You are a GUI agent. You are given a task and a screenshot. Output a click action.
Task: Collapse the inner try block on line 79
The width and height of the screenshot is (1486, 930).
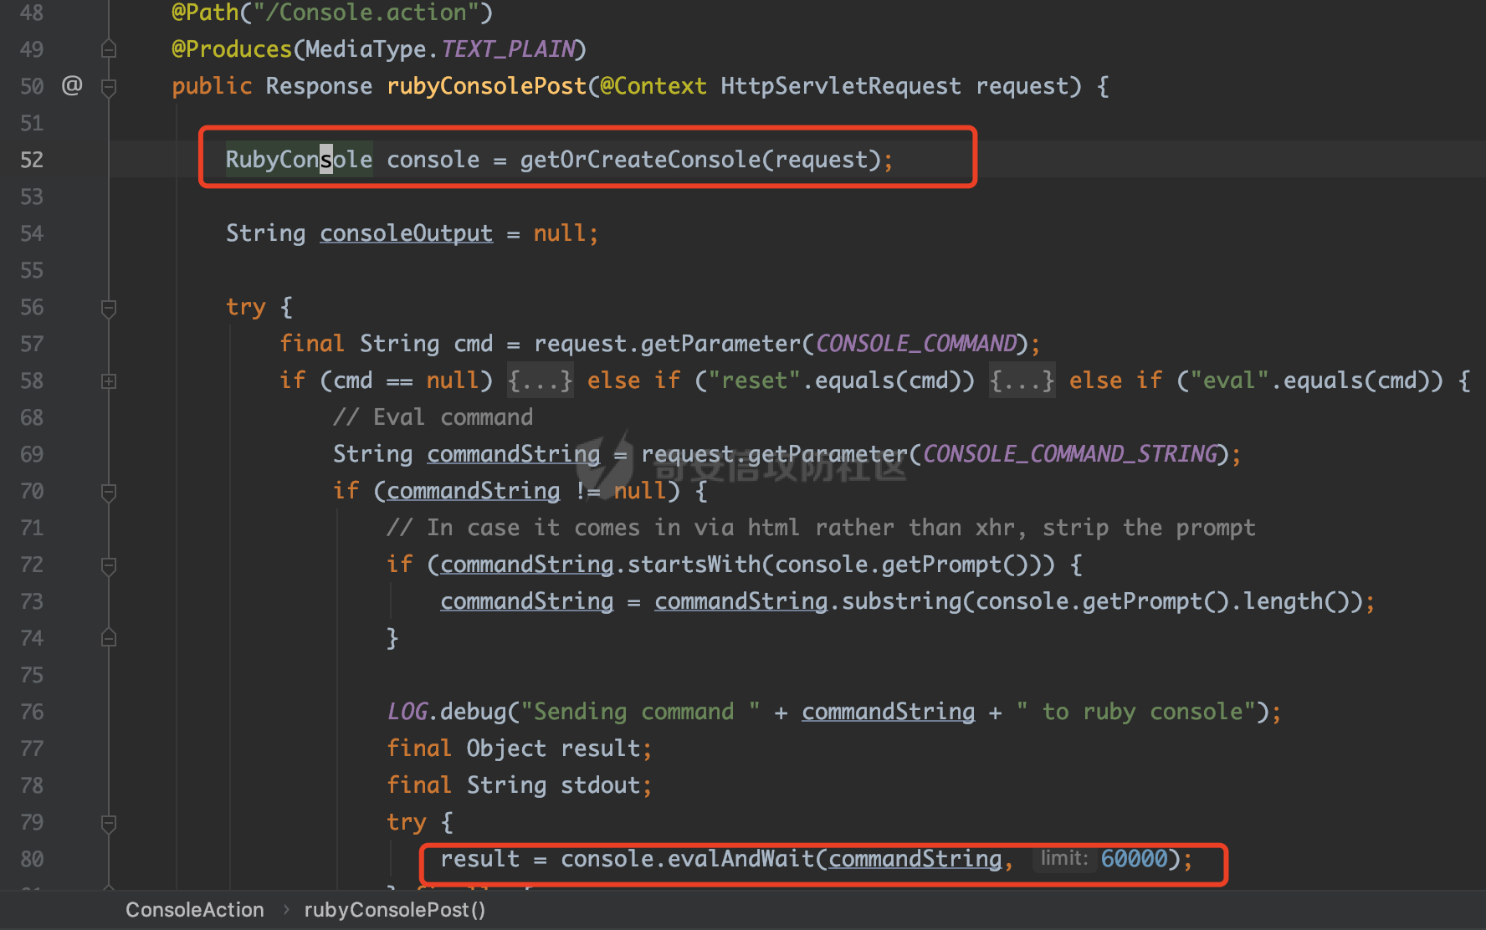[x=108, y=823]
